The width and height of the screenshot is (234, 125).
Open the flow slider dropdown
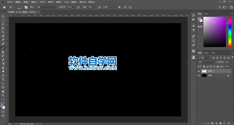click(x=95, y=7)
